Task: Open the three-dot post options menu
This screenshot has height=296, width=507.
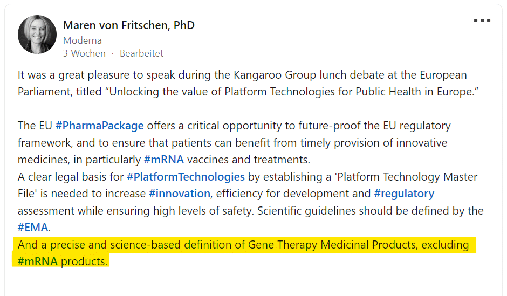Action: pyautogui.click(x=482, y=20)
